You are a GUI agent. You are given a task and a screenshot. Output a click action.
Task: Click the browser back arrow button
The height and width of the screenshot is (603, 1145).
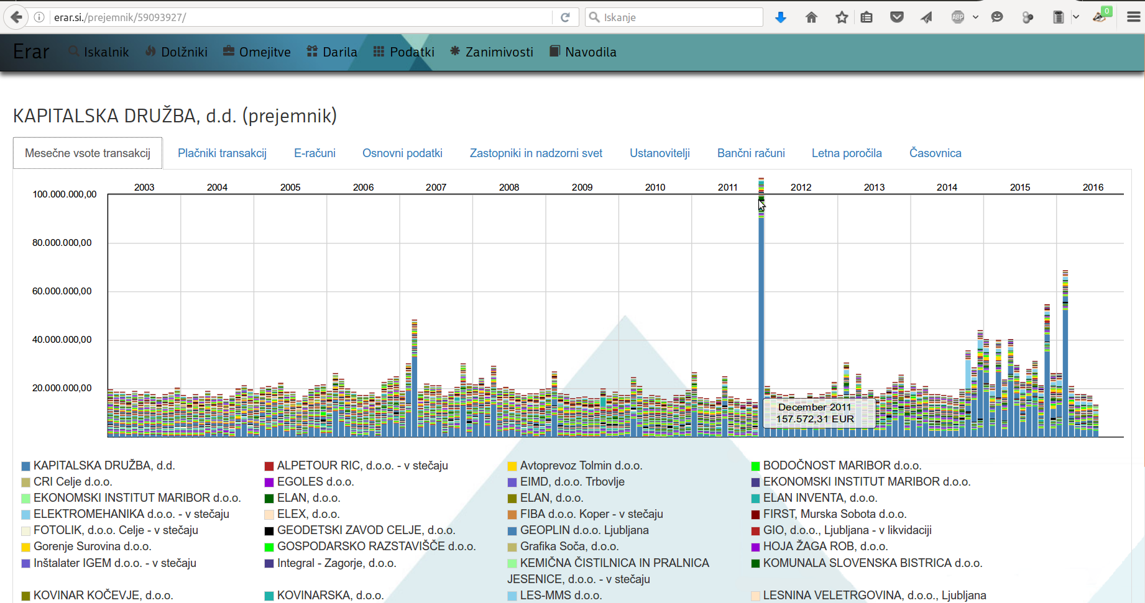[x=16, y=17]
